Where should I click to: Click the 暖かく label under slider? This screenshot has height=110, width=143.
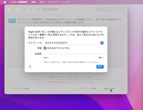click(x=101, y=58)
